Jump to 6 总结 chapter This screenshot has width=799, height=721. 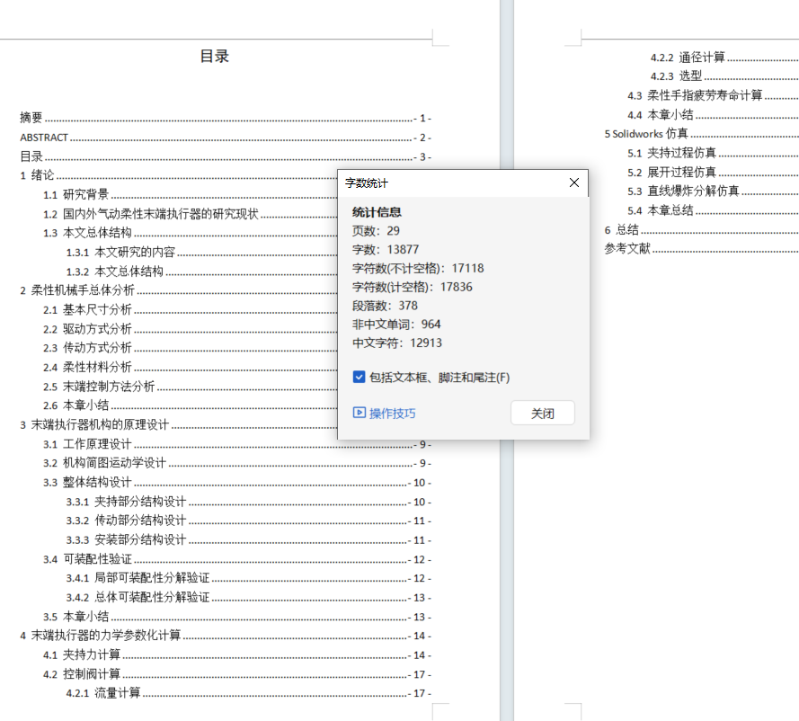(701, 230)
